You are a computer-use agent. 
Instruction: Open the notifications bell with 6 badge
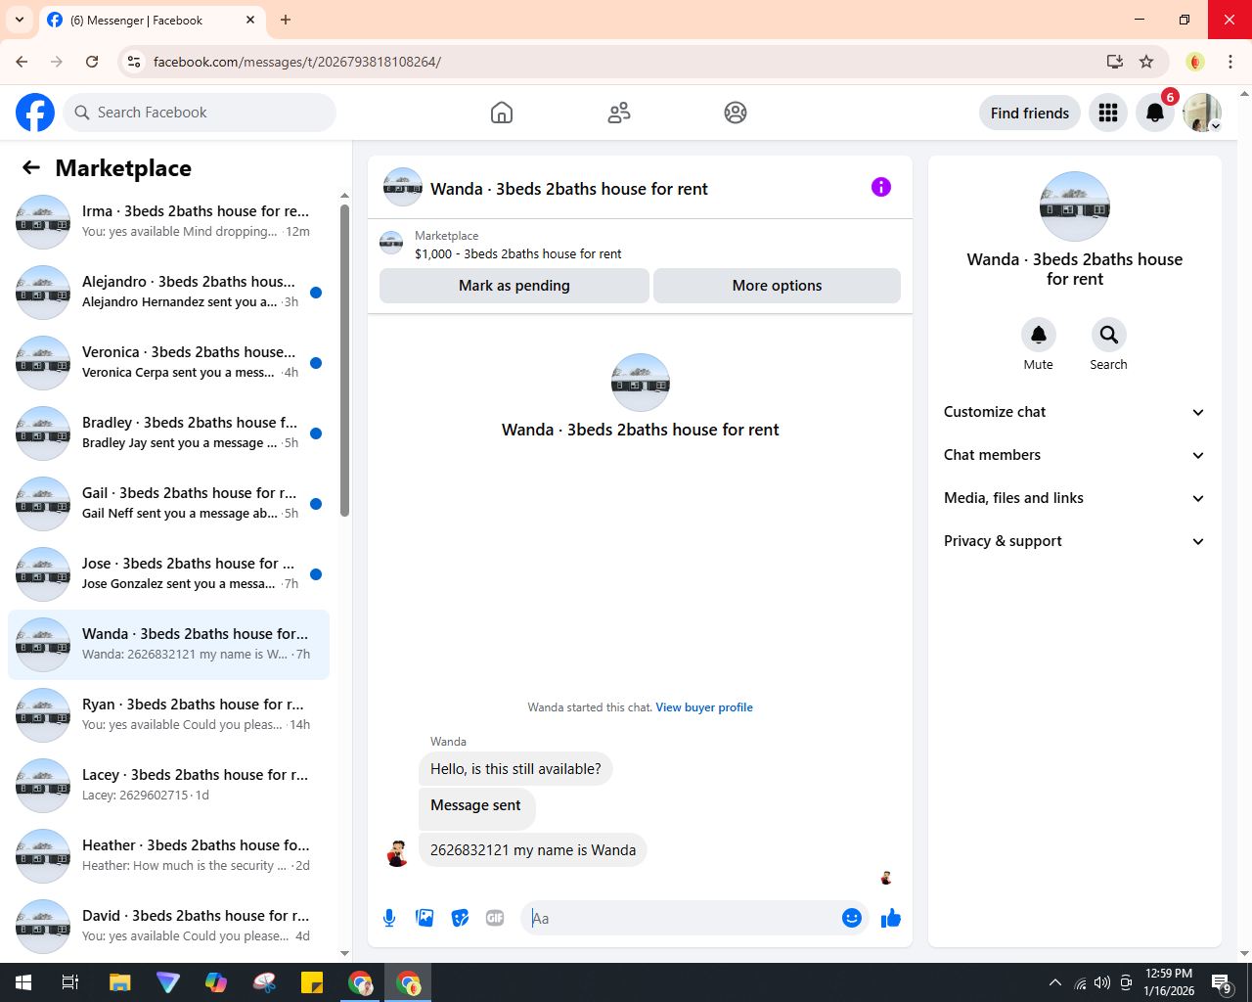coord(1155,113)
